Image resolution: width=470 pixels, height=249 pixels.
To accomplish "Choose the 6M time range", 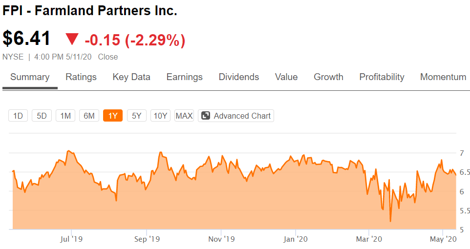I will [89, 116].
